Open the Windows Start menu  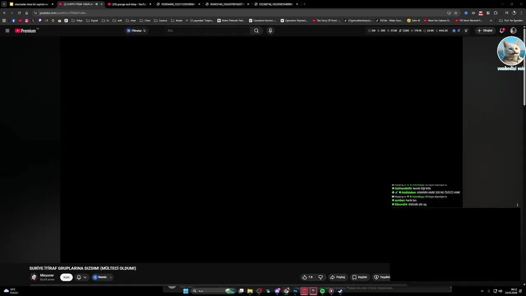point(186,291)
